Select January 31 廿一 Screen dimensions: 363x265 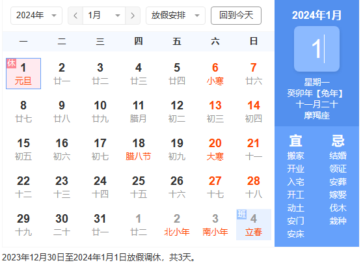(x=100, y=225)
